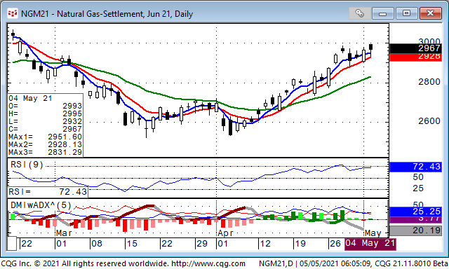Click the 19 date on time axis
This screenshot has height=269, width=449.
coord(300,244)
